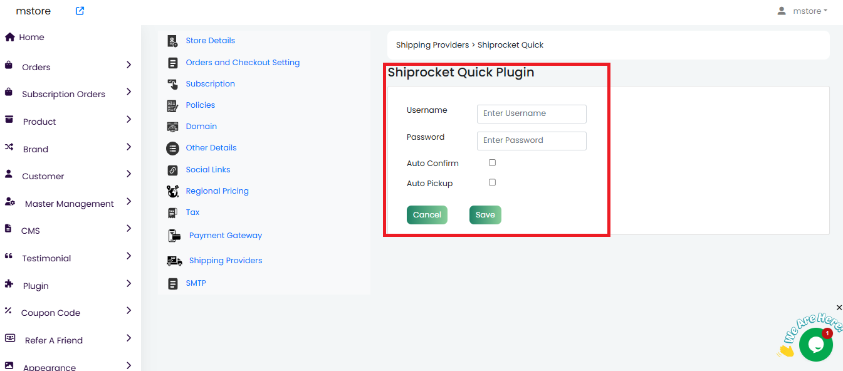Click the Save button
This screenshot has width=843, height=371.
pyautogui.click(x=485, y=215)
